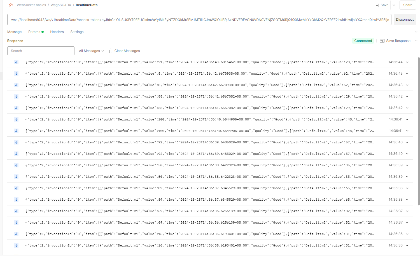The height and width of the screenshot is (256, 420).
Task: Click the Postman WebSocket logo icon
Action: click(x=11, y=5)
